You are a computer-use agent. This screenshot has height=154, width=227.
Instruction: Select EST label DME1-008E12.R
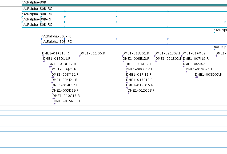136,59
